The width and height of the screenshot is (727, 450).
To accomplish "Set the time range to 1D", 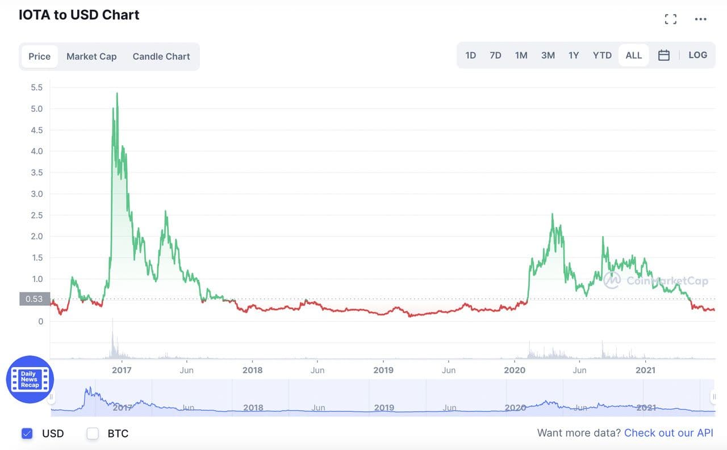I will point(470,55).
